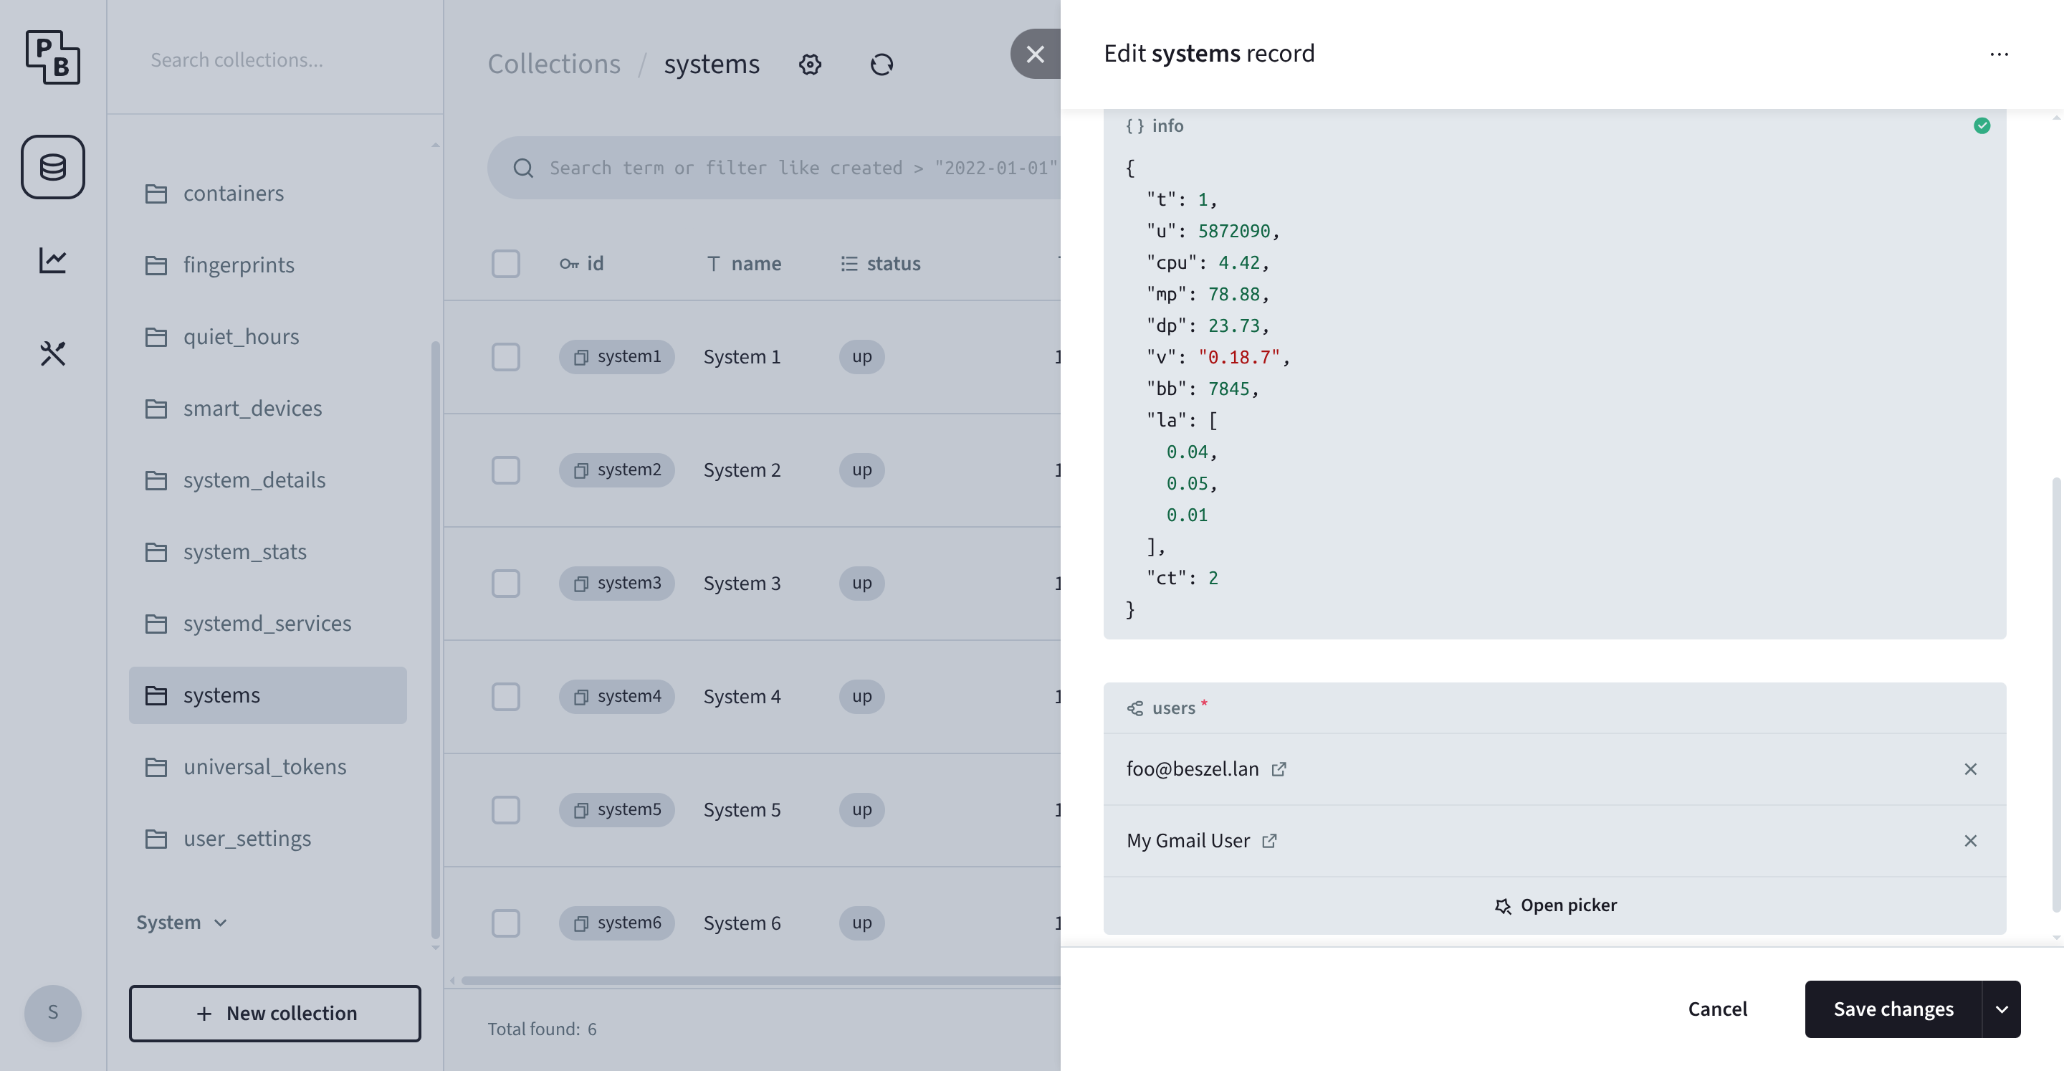Click Open picker for users
The image size is (2064, 1071).
pyautogui.click(x=1554, y=905)
